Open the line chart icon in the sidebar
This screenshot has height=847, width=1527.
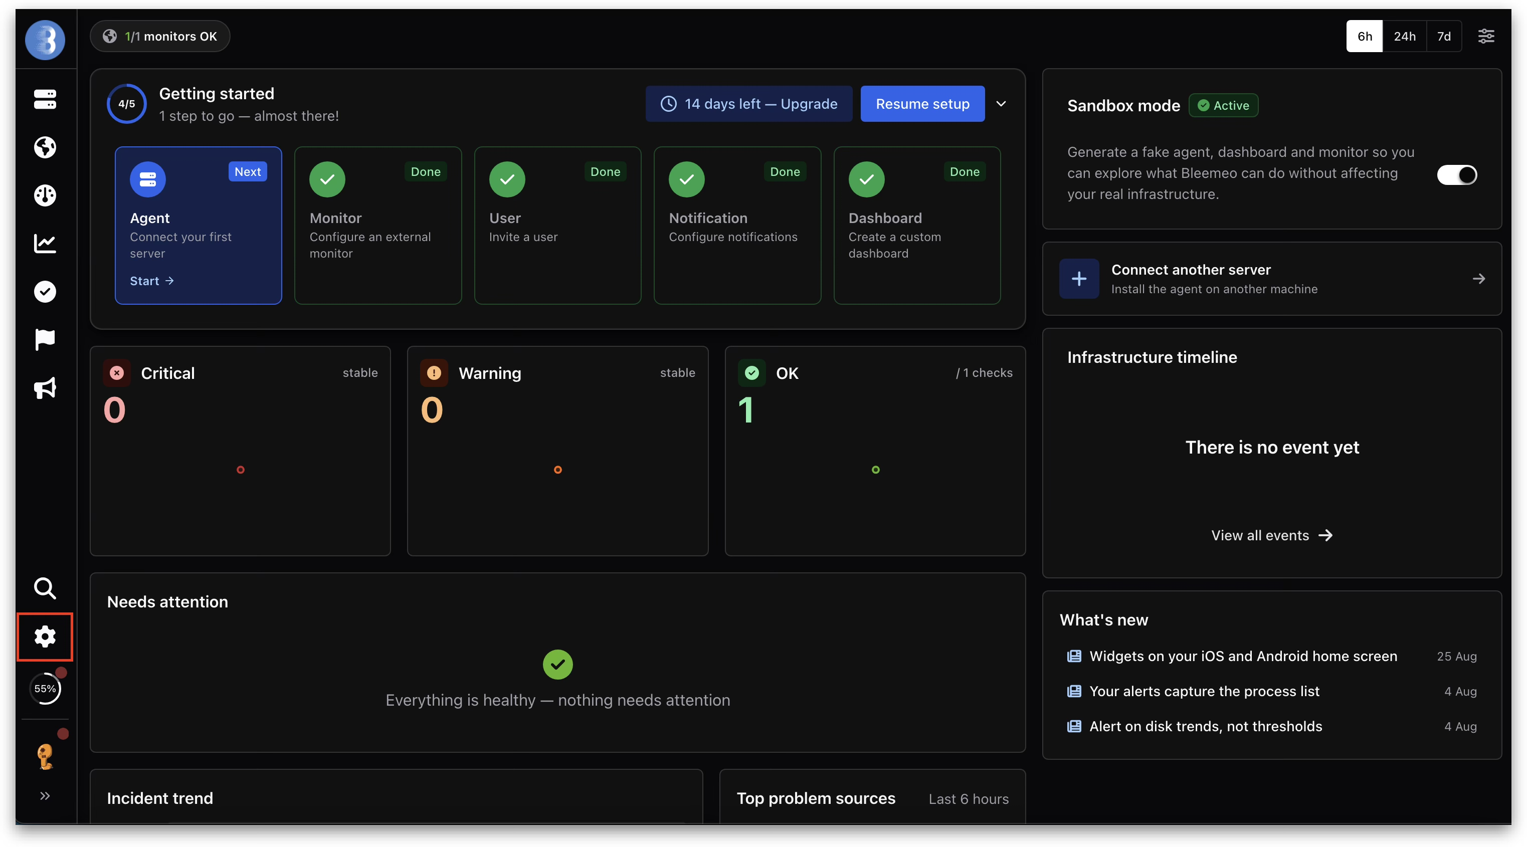(45, 243)
